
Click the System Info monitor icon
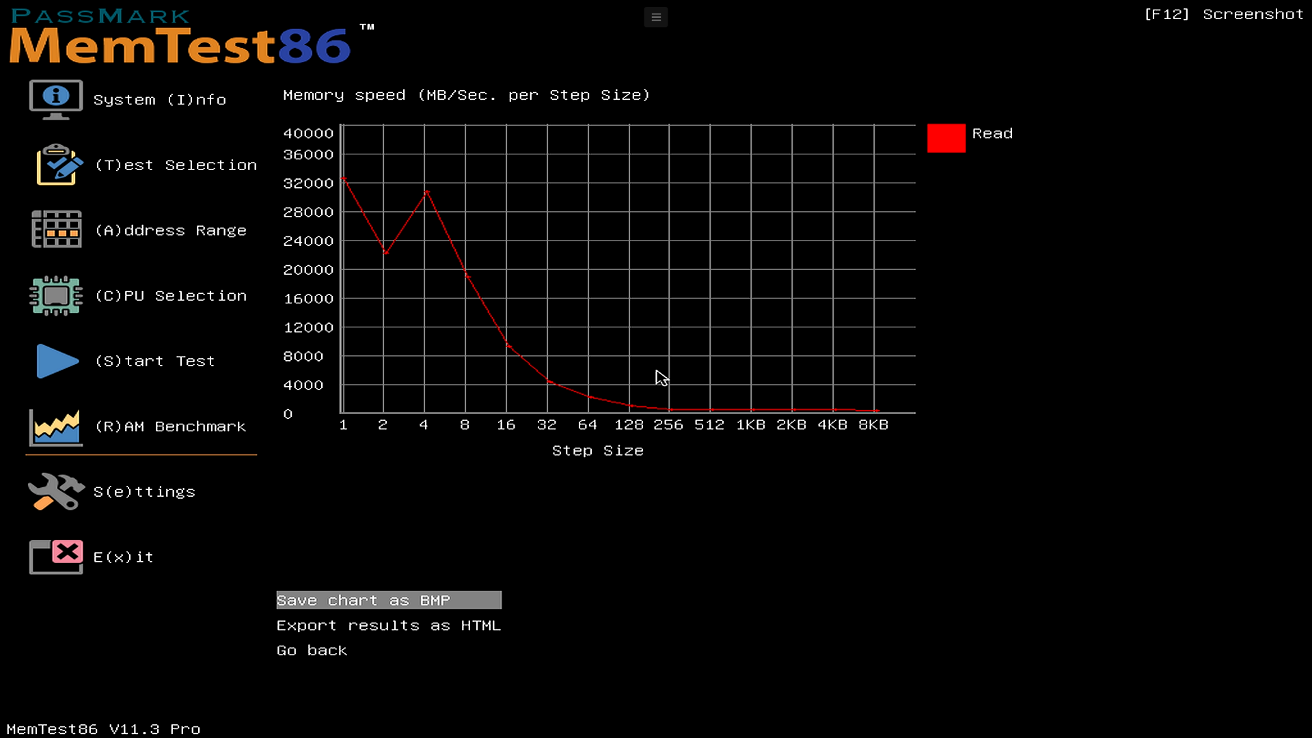point(56,99)
